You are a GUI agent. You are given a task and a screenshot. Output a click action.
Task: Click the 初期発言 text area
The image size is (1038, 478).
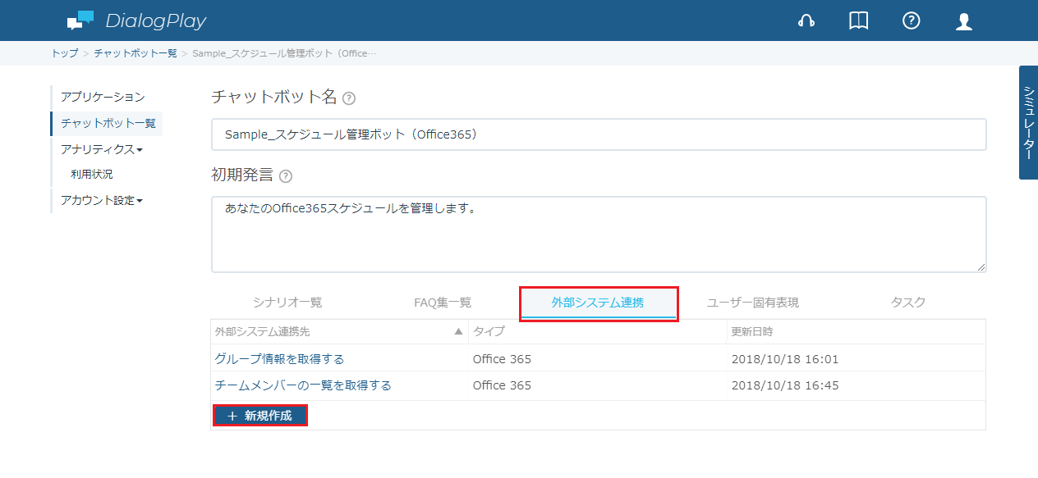(599, 234)
